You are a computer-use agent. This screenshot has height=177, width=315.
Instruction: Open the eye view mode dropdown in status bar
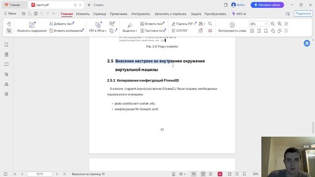[182, 174]
